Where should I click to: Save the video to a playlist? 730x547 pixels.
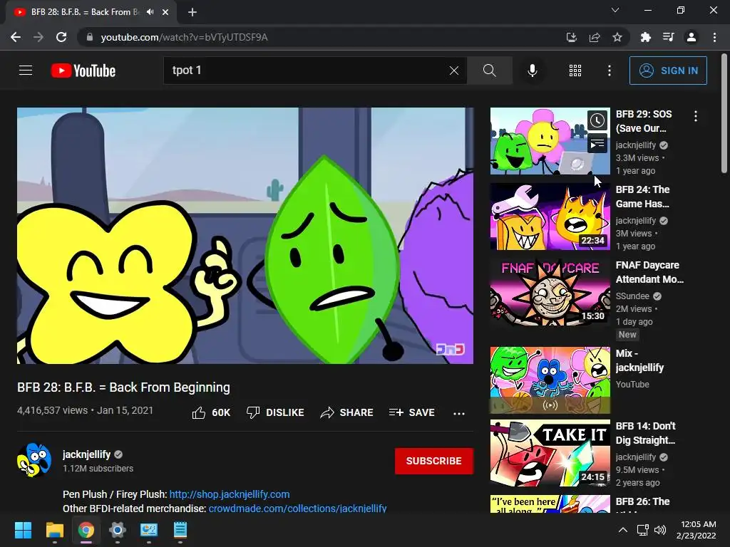(412, 412)
